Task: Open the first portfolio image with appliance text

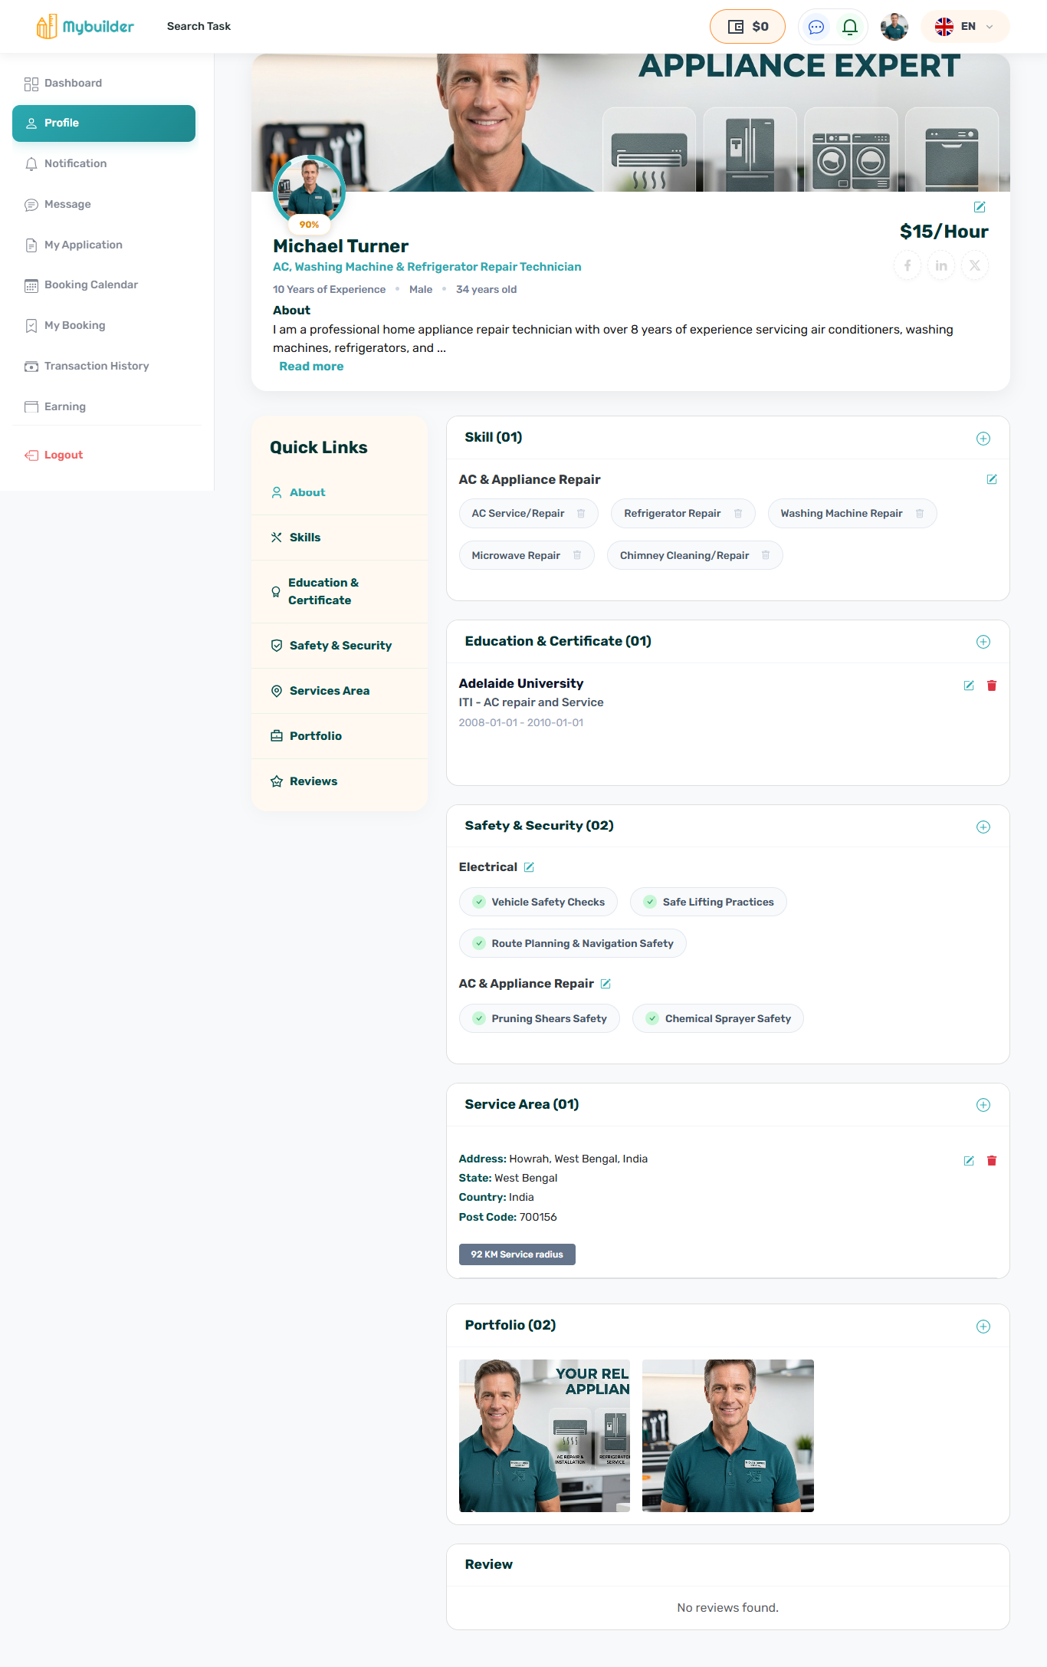Action: click(x=544, y=1435)
